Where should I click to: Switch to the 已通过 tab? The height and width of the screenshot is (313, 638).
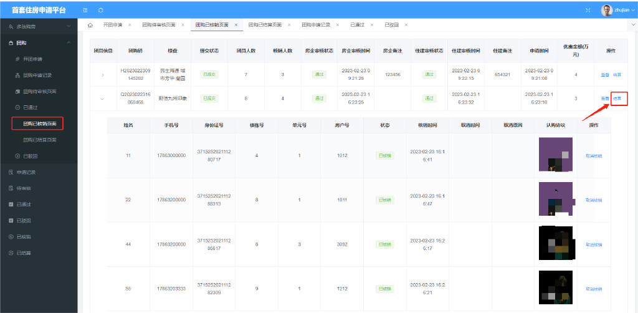[x=357, y=25]
